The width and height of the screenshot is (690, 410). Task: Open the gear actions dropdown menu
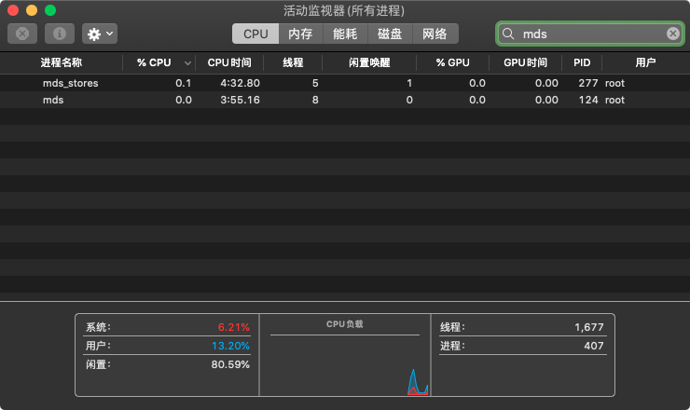pos(100,34)
